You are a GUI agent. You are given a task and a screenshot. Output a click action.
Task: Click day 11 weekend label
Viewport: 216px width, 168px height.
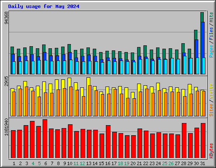coord(76,163)
